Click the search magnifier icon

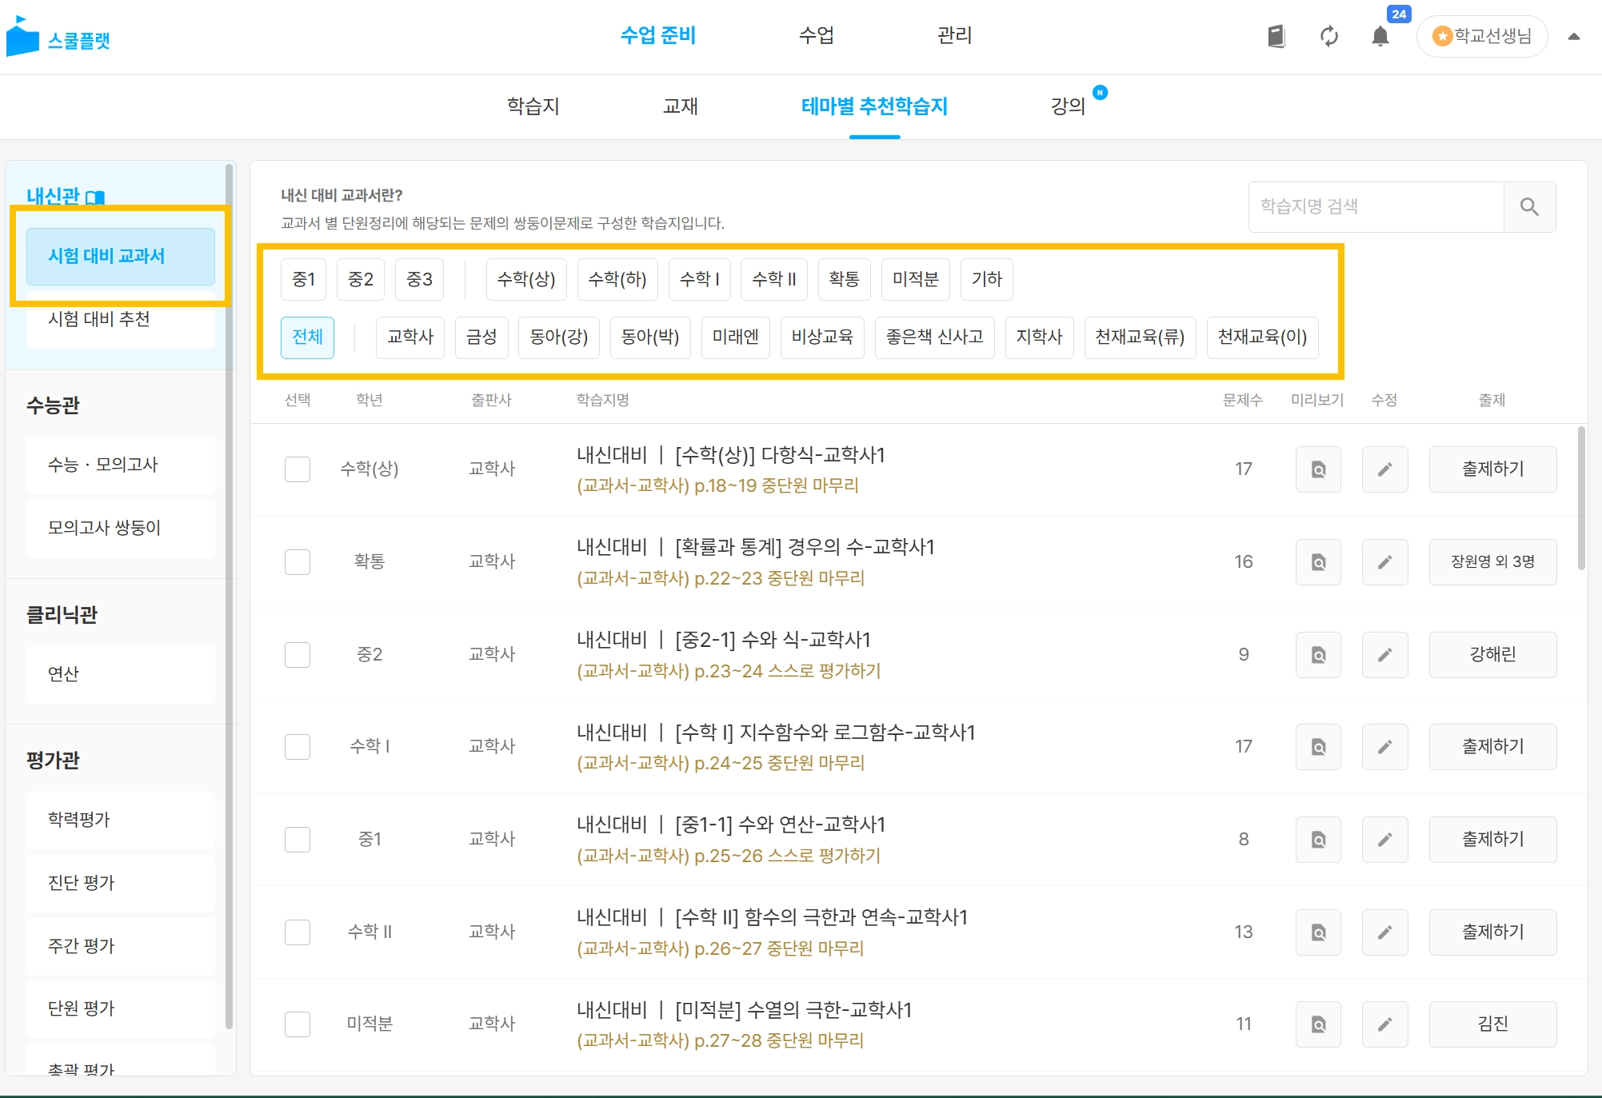[x=1529, y=207]
